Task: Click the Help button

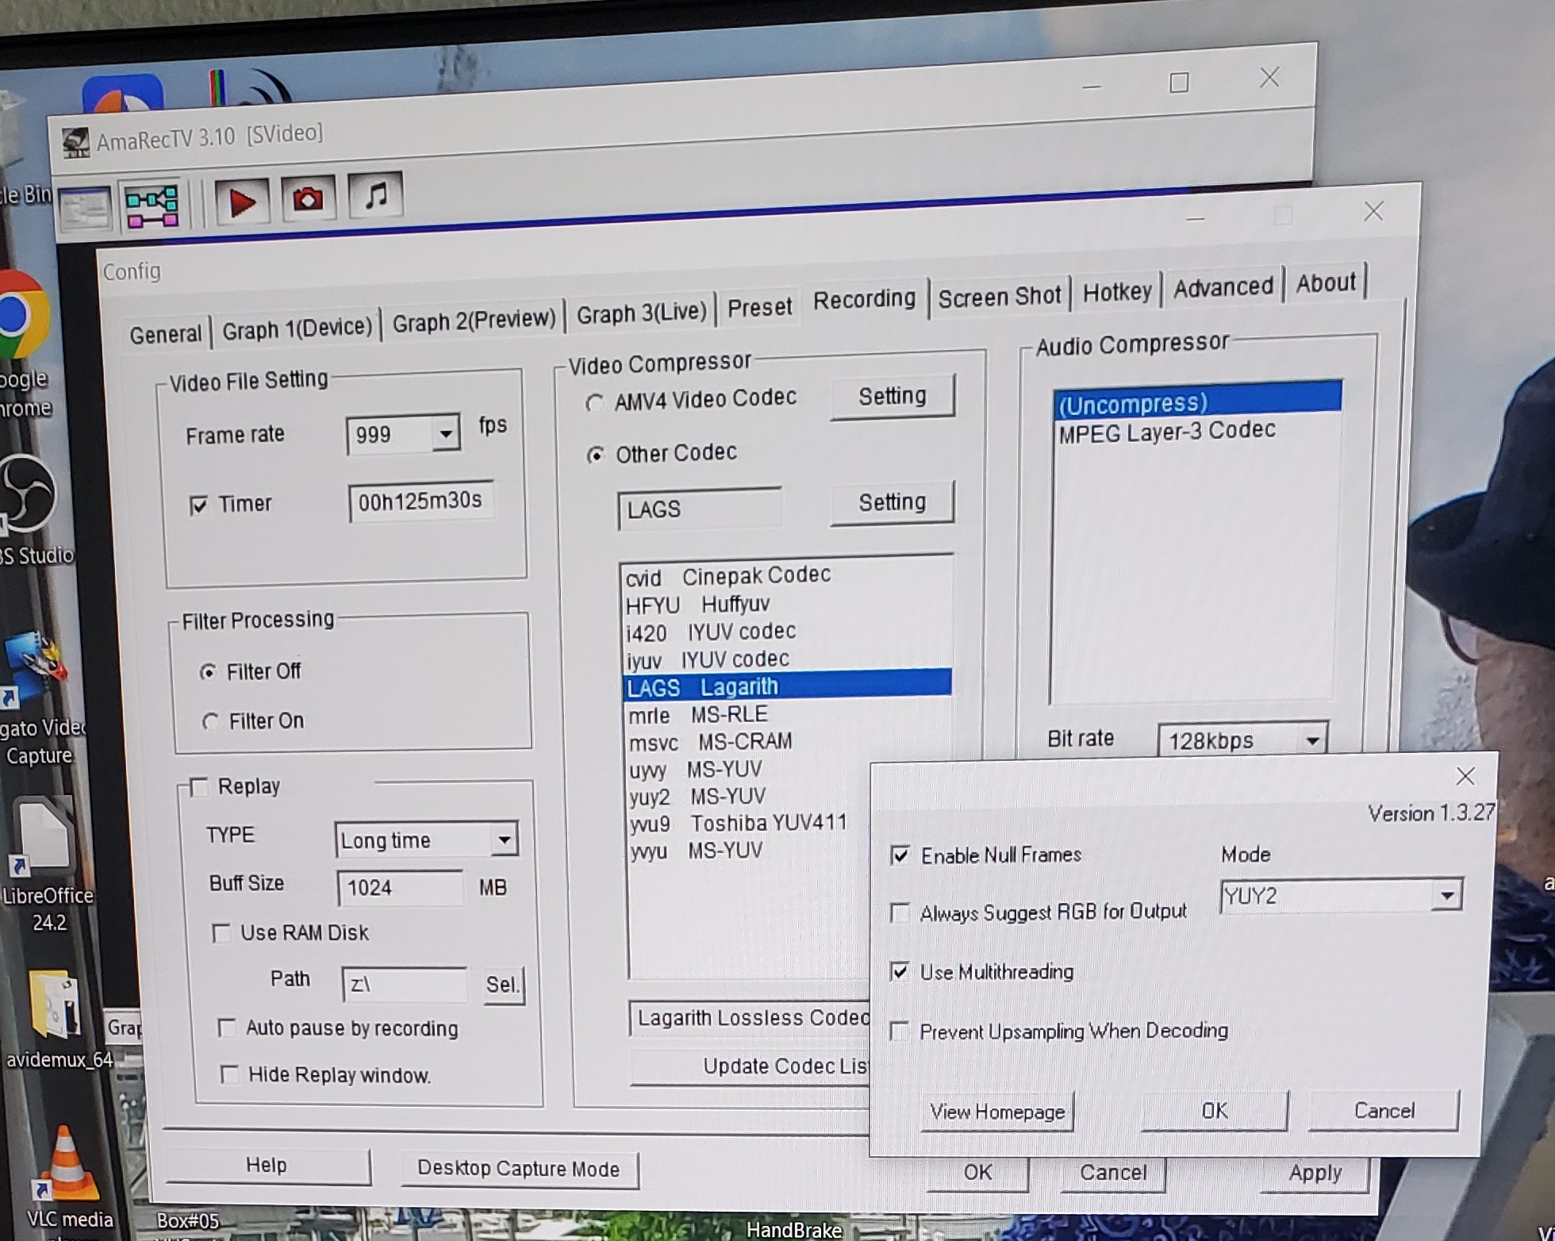Action: [x=267, y=1165]
